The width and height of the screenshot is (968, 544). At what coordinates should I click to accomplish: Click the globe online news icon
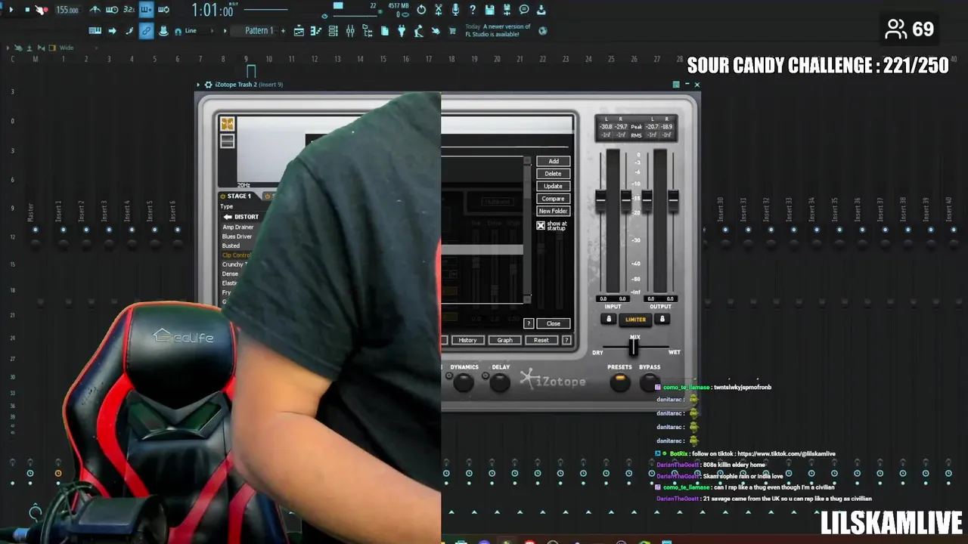pyautogui.click(x=542, y=31)
